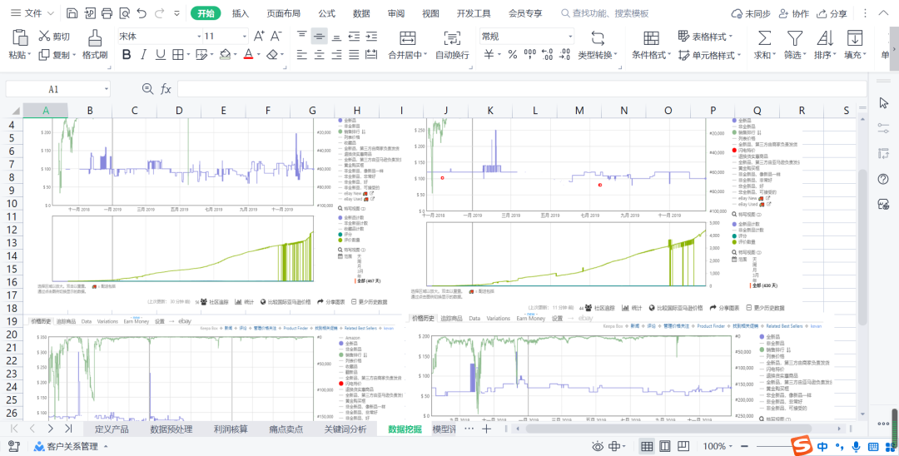Screen dimensions: 899x456
Task: Click the Sort (排序) icon
Action: [x=825, y=37]
